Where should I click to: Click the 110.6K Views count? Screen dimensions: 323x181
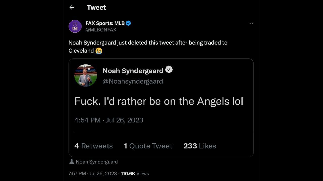[x=135, y=174]
